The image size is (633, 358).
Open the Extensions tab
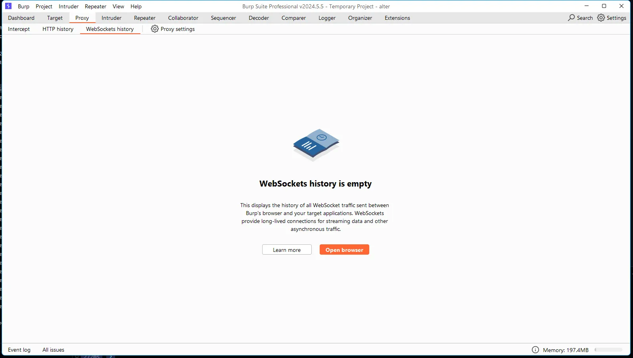pyautogui.click(x=397, y=18)
